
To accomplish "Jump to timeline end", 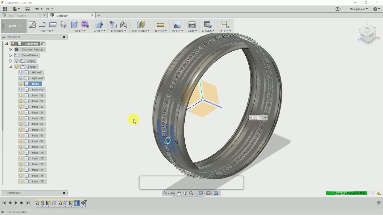I will point(28,203).
